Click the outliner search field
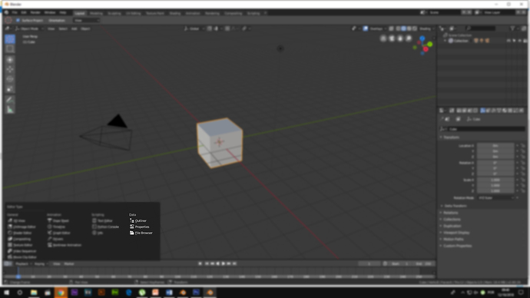530x298 pixels. (x=480, y=28)
